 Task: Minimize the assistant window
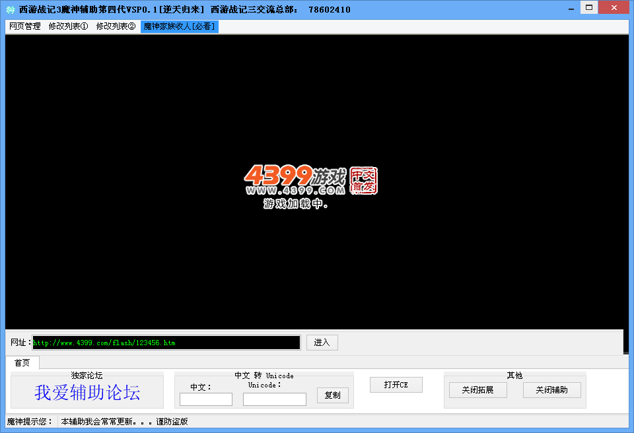coord(571,9)
